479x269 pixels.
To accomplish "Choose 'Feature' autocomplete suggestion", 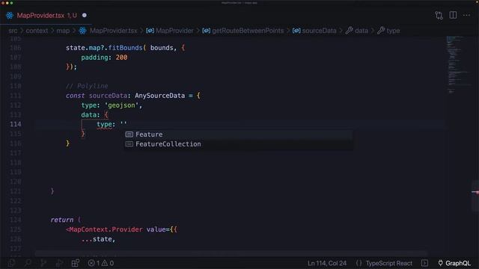I will pyautogui.click(x=238, y=134).
